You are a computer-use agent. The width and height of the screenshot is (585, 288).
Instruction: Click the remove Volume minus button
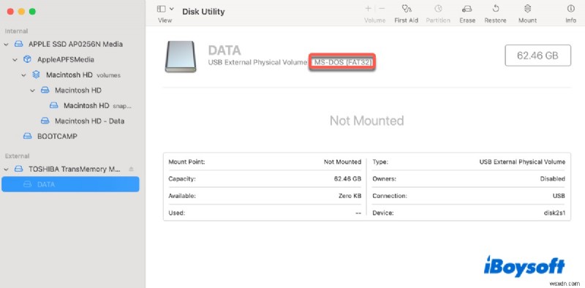382,9
